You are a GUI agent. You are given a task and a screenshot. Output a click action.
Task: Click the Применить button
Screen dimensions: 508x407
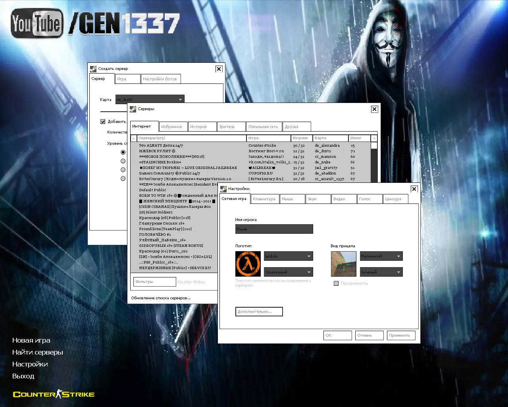pyautogui.click(x=401, y=335)
